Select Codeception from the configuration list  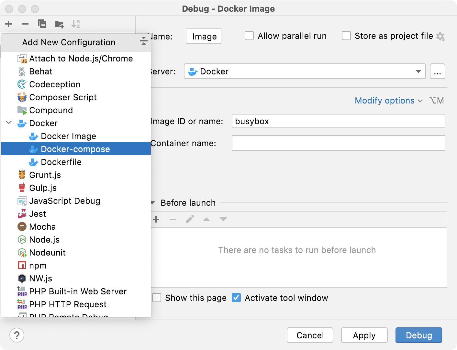76,84
